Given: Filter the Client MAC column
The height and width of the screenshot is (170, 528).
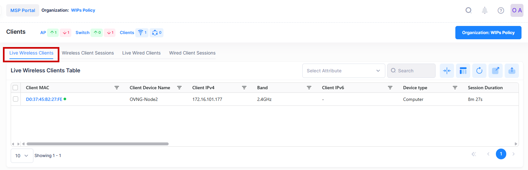Looking at the screenshot, I should point(117,88).
